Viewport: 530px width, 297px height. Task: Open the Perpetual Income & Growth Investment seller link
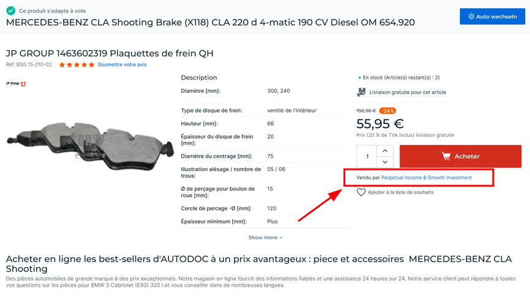click(426, 178)
